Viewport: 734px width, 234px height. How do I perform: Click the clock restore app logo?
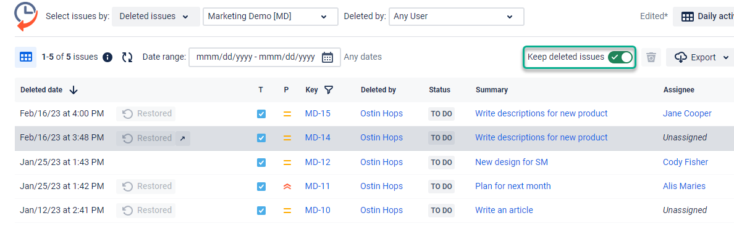tap(26, 16)
